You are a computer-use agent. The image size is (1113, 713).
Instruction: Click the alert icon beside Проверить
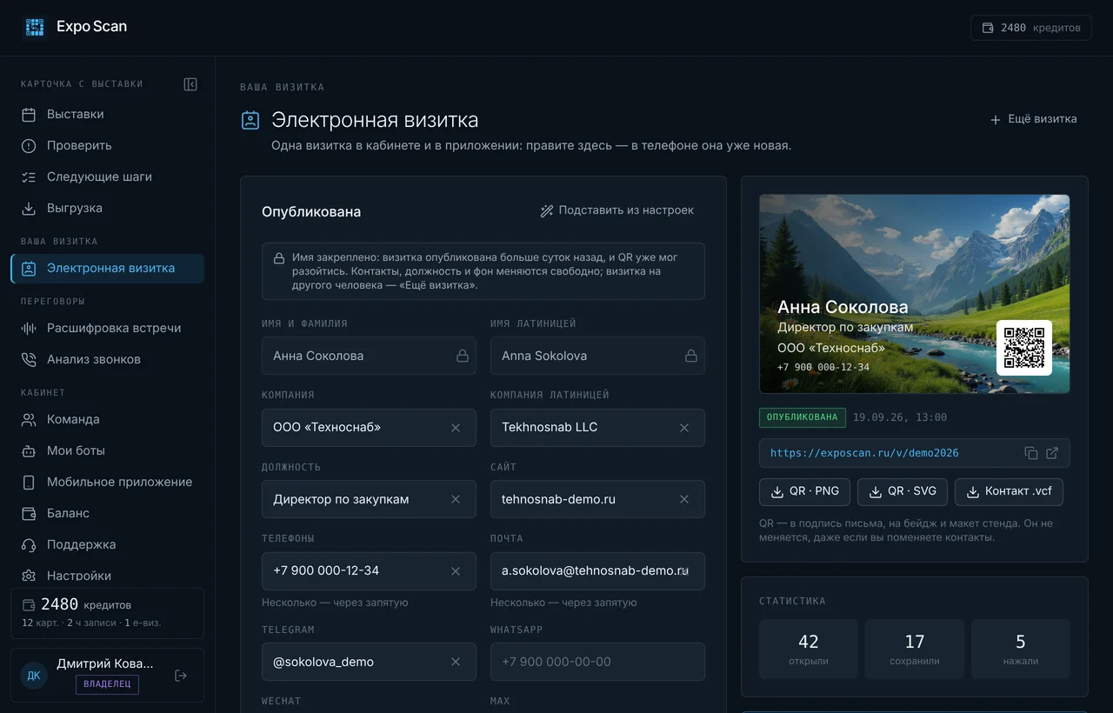point(29,146)
